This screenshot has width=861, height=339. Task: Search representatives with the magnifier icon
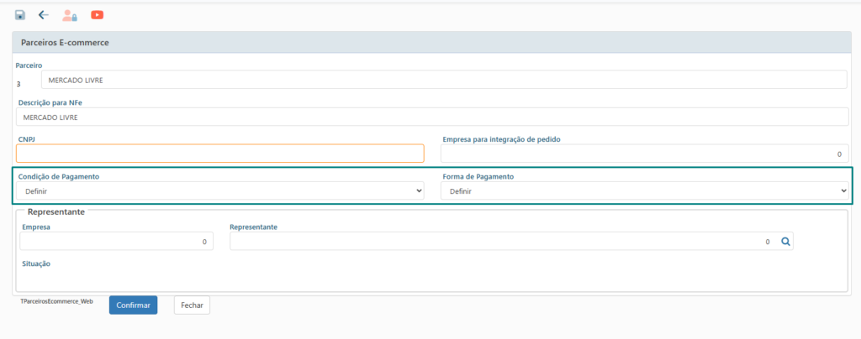(785, 242)
